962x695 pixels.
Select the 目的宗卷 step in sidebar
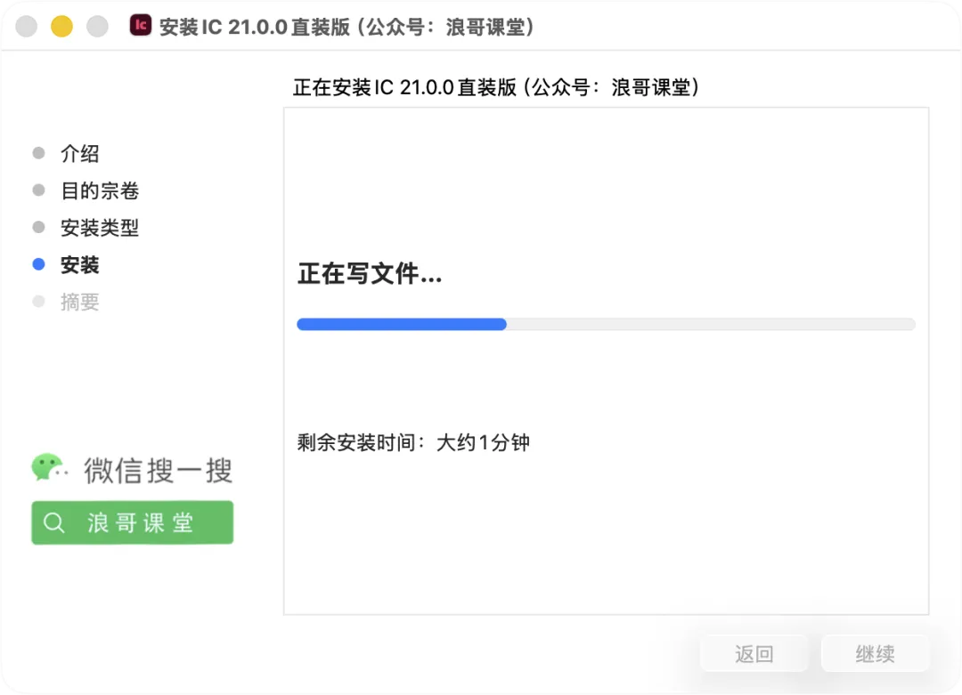tap(99, 190)
